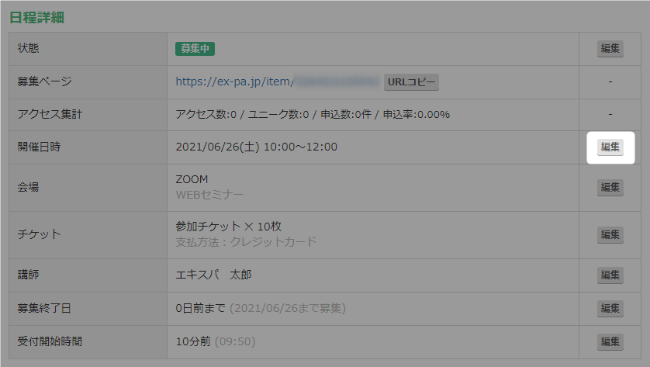Click the 受付開始時間 row label

50,341
